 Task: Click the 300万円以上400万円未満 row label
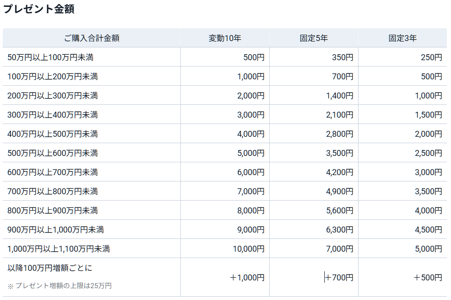(x=52, y=115)
